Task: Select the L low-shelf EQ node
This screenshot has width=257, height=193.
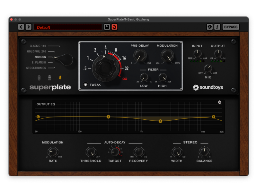Action: [x=38, y=117]
